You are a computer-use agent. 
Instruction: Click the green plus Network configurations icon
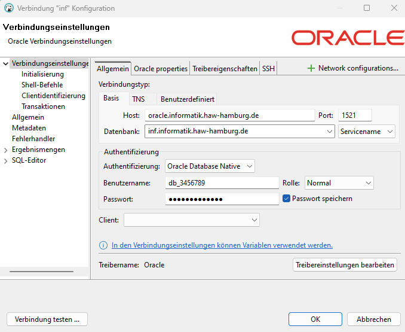click(x=311, y=68)
